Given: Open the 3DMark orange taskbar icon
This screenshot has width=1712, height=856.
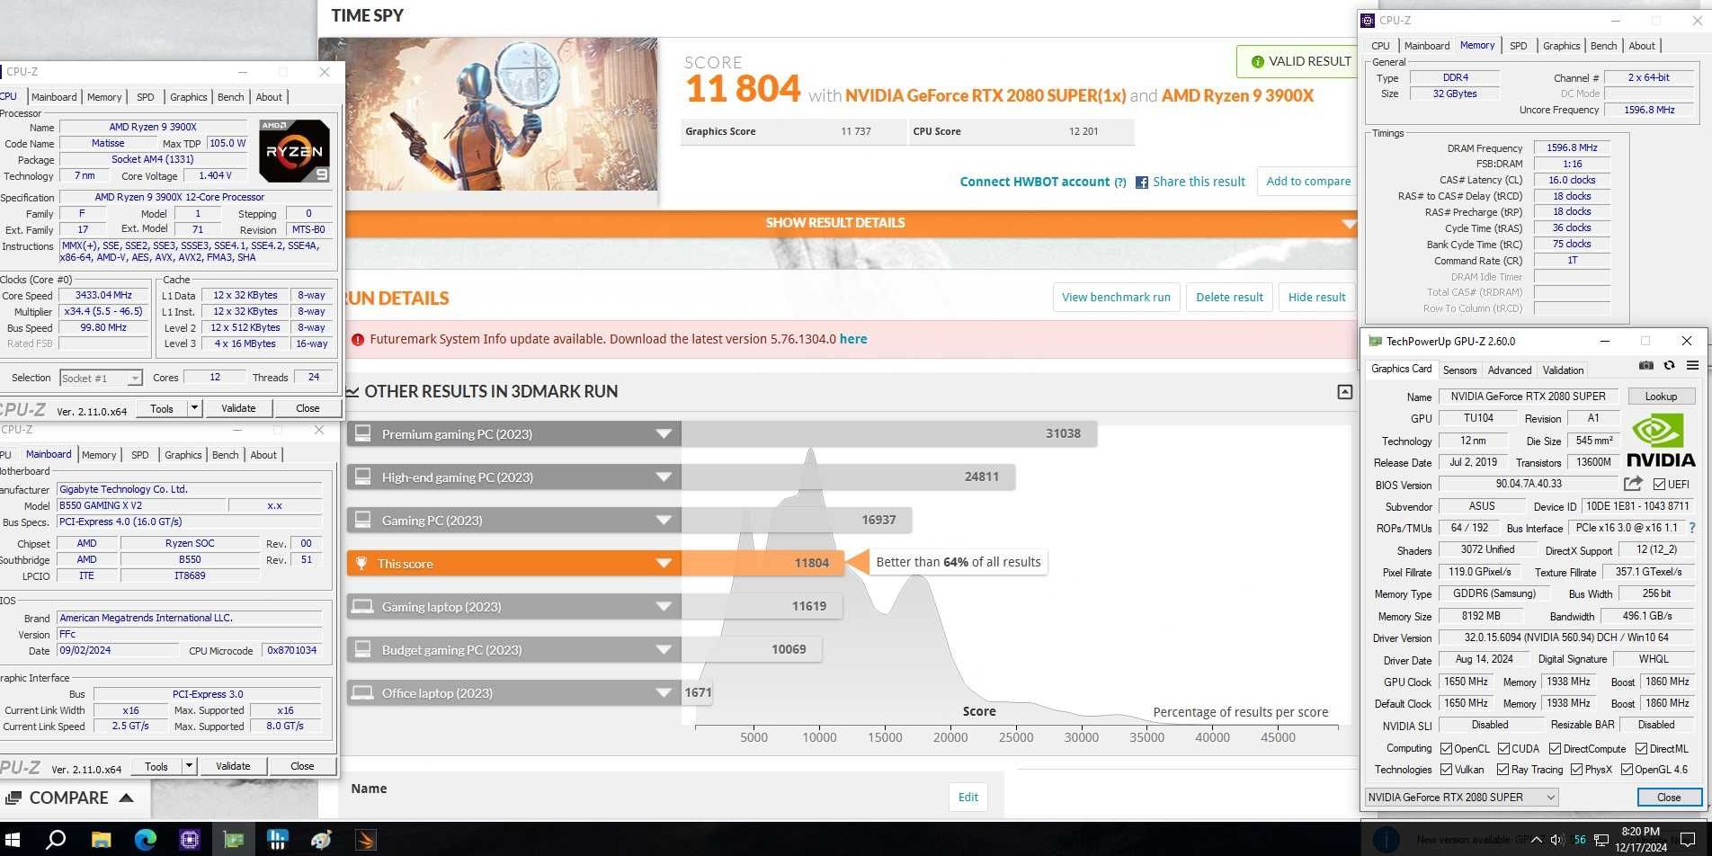Looking at the screenshot, I should click(365, 840).
